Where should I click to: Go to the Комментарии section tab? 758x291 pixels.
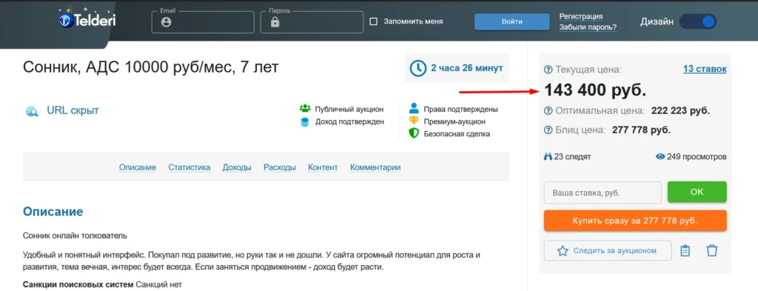pos(375,168)
